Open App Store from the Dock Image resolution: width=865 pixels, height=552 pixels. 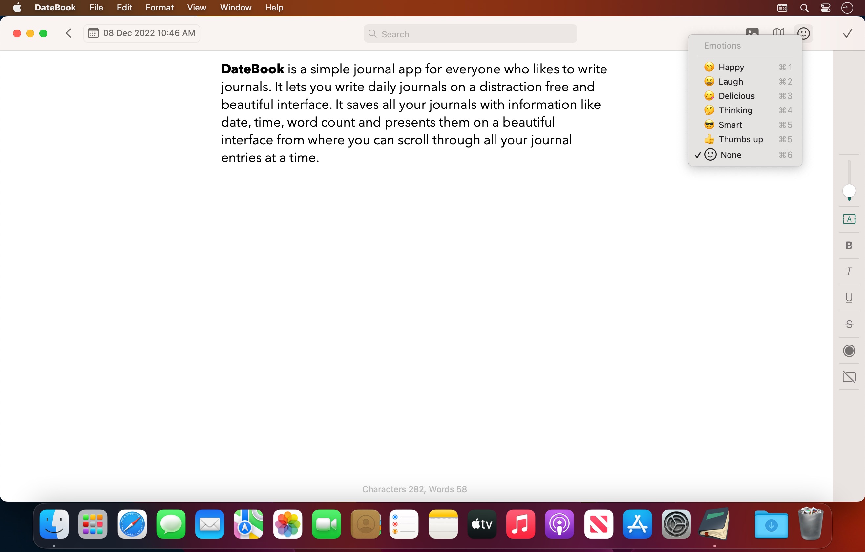(637, 524)
